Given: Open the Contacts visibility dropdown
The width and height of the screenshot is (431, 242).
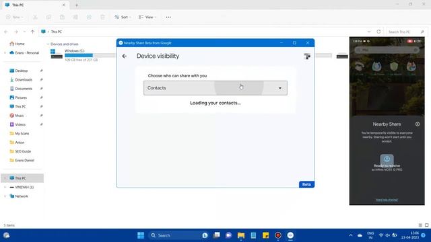Looking at the screenshot, I should tap(215, 88).
